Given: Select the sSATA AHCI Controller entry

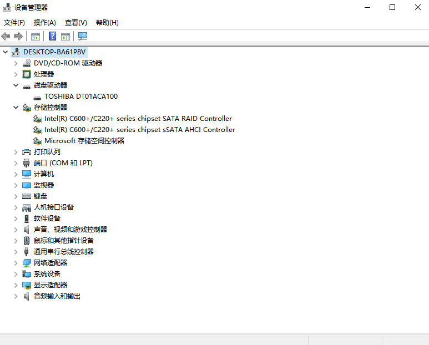Looking at the screenshot, I should click(x=140, y=130).
